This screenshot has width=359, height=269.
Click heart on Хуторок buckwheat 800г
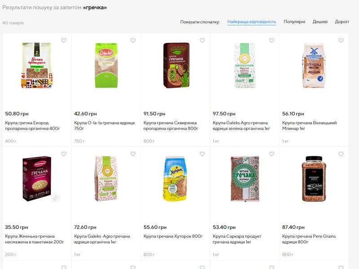202,154
